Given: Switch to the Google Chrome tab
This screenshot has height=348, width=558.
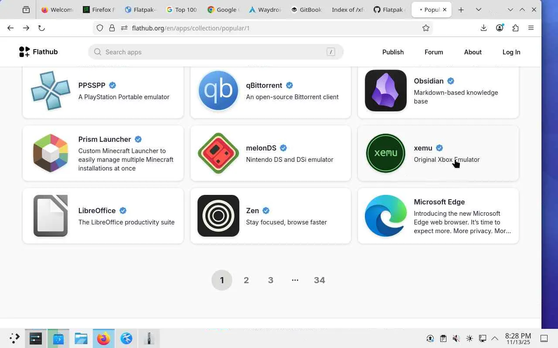Looking at the screenshot, I should click(x=223, y=10).
